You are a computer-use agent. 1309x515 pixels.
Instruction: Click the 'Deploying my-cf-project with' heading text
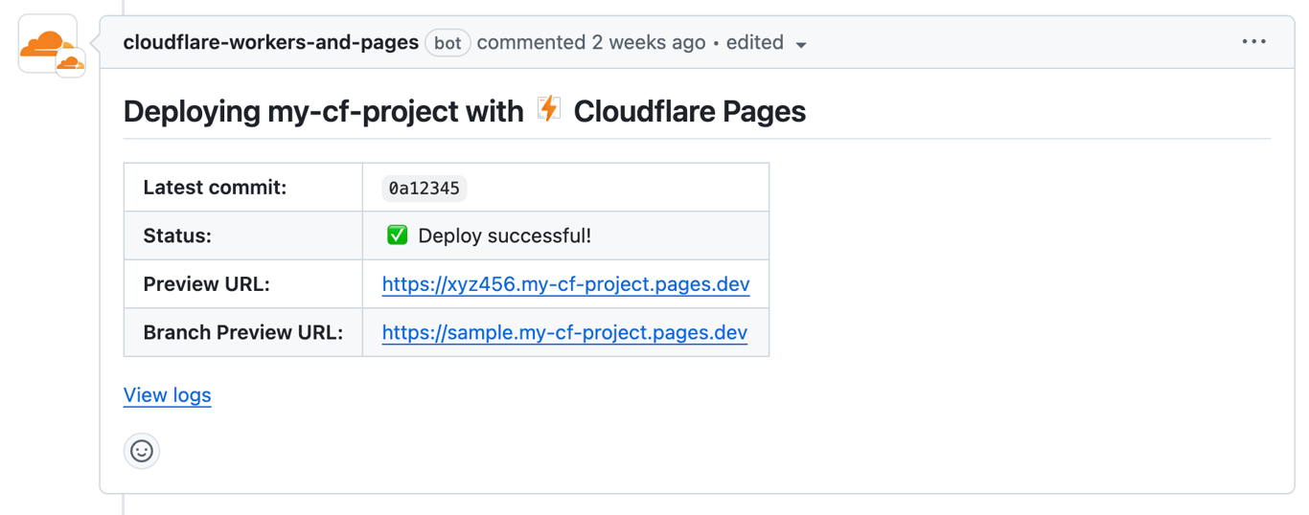click(x=323, y=112)
